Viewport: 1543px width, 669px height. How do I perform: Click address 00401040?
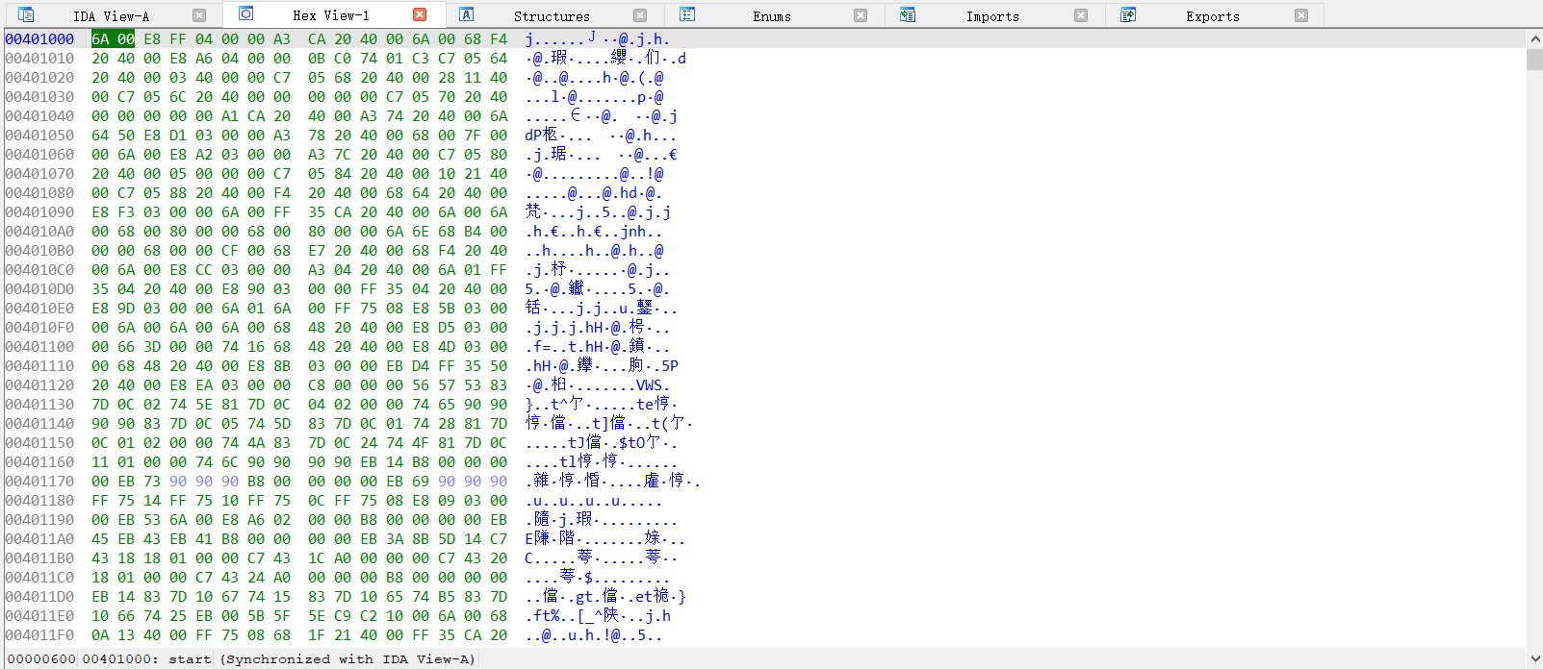coord(39,116)
